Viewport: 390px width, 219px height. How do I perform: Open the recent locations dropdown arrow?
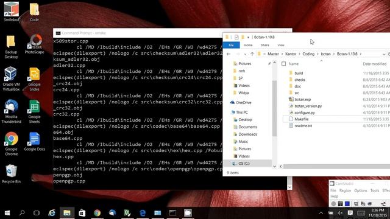tap(245, 54)
